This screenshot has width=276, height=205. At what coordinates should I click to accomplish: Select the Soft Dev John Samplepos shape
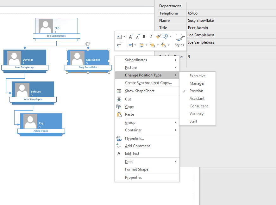click(x=33, y=93)
